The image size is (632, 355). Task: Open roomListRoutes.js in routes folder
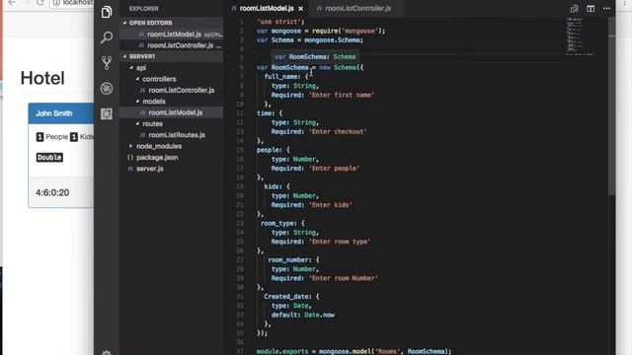pyautogui.click(x=172, y=135)
